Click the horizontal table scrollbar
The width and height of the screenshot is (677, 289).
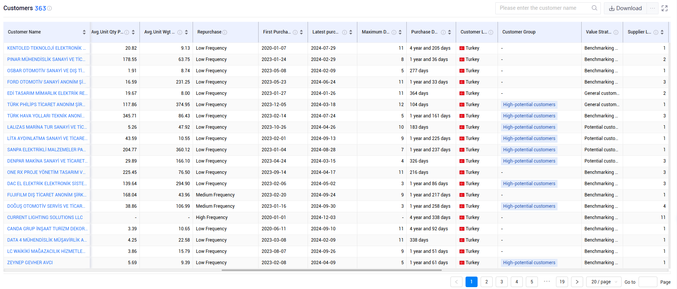click(x=332, y=270)
